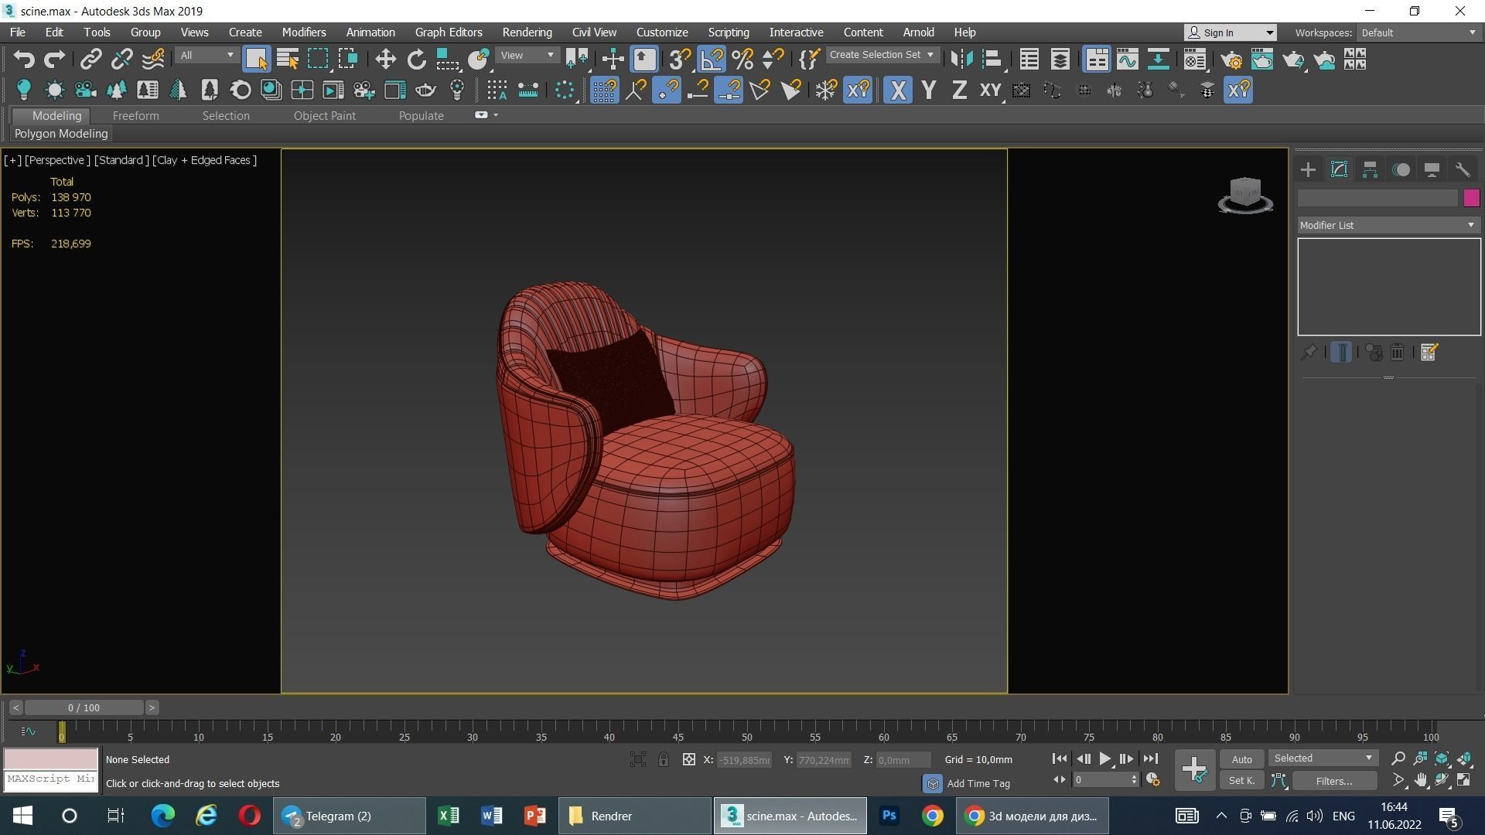Click the Filters... button
Image resolution: width=1485 pixels, height=835 pixels.
tap(1334, 781)
